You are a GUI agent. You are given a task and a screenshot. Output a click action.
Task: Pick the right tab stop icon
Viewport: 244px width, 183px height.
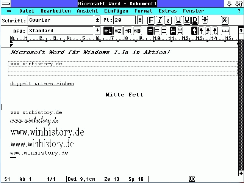click(x=208, y=31)
